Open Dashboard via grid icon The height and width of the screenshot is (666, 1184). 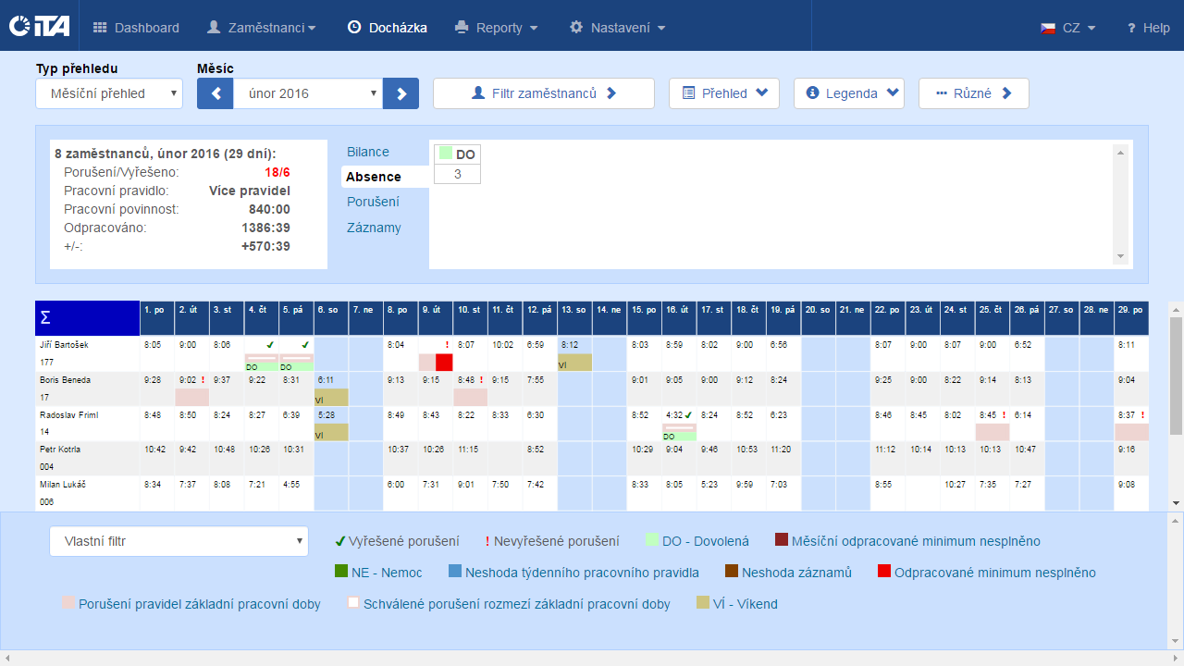(x=100, y=28)
